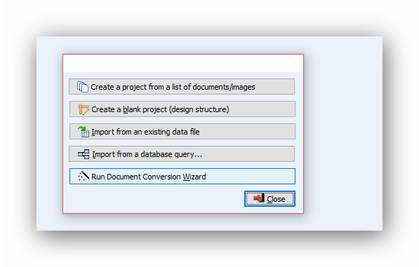Click the database query diagram icon
The width and height of the screenshot is (419, 267).
84,154
